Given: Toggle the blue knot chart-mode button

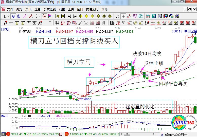Looking at the screenshot, I should click(x=13, y=16).
